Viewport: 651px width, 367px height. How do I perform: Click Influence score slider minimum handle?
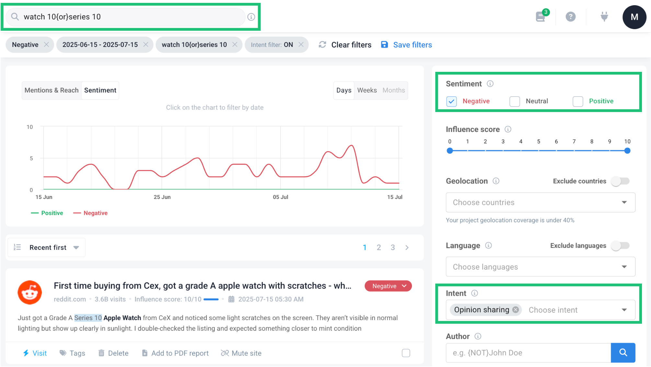pos(450,151)
